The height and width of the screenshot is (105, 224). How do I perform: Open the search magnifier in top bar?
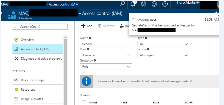[122, 4]
